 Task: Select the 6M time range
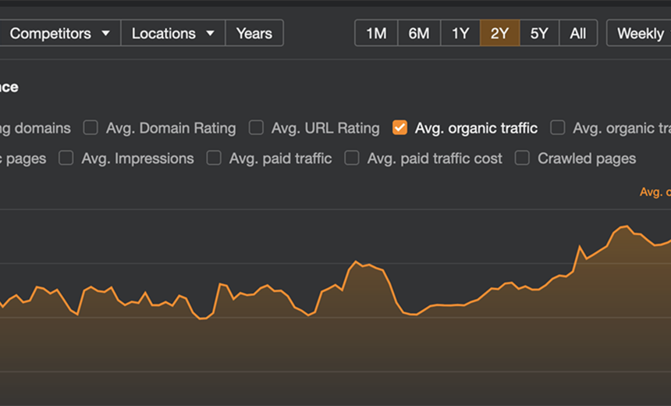point(419,33)
